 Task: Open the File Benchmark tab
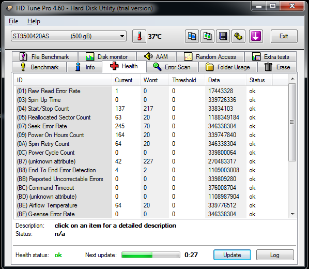[45, 57]
